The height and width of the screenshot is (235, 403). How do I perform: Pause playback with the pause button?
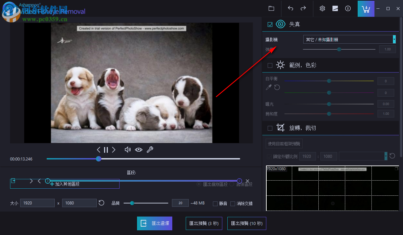click(x=106, y=149)
